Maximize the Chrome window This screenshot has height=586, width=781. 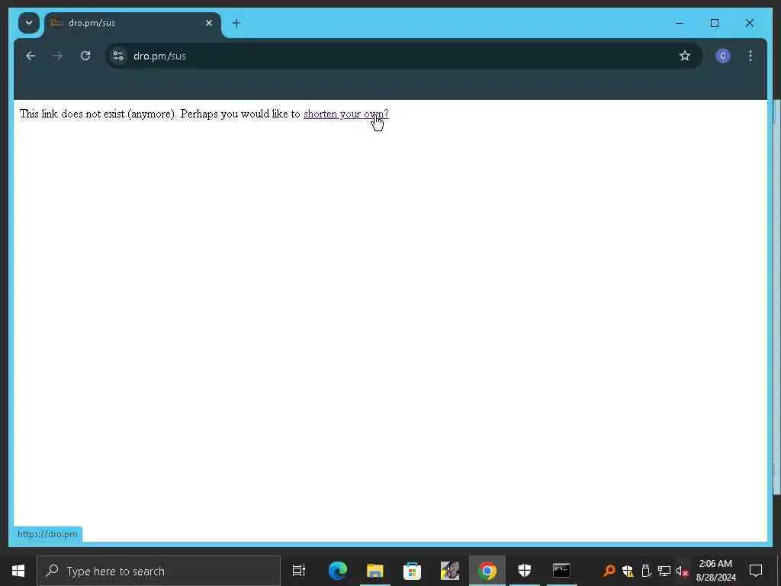[x=714, y=23]
